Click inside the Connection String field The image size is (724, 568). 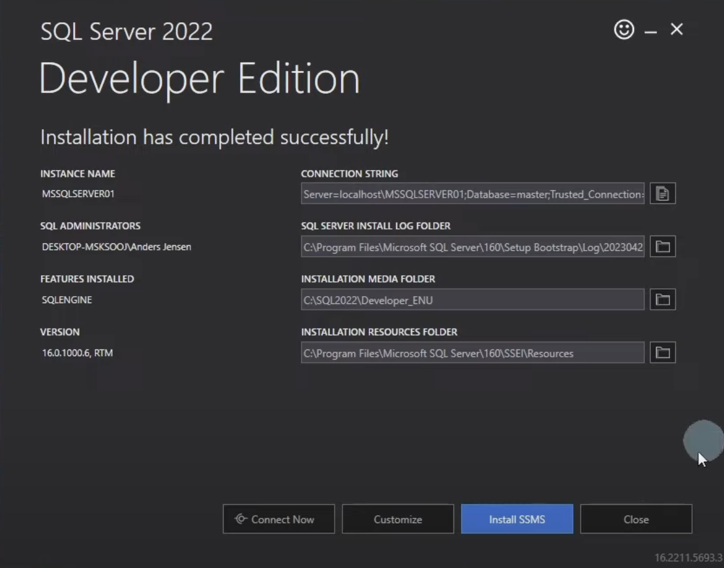[x=473, y=194]
